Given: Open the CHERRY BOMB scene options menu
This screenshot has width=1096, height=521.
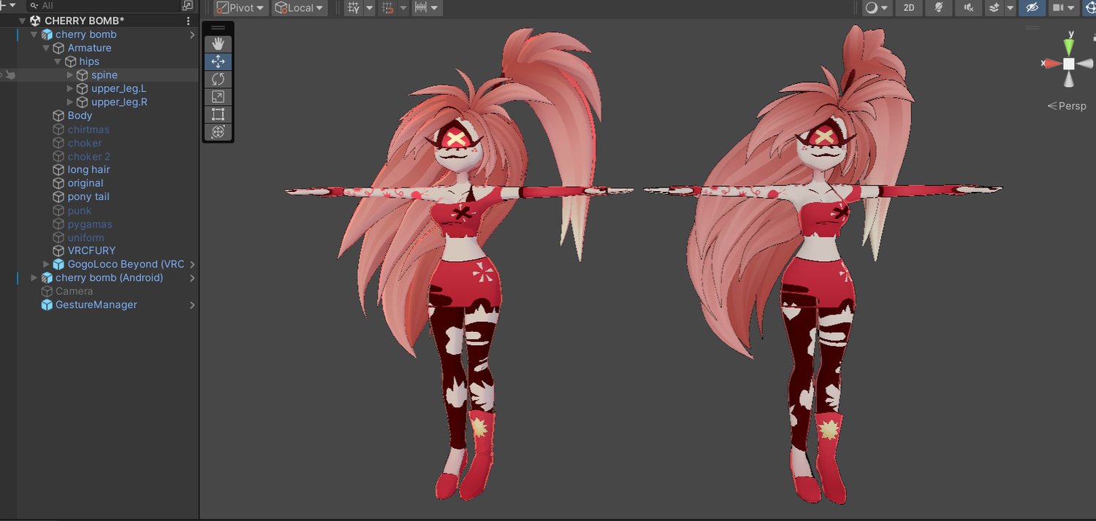Looking at the screenshot, I should 189,21.
